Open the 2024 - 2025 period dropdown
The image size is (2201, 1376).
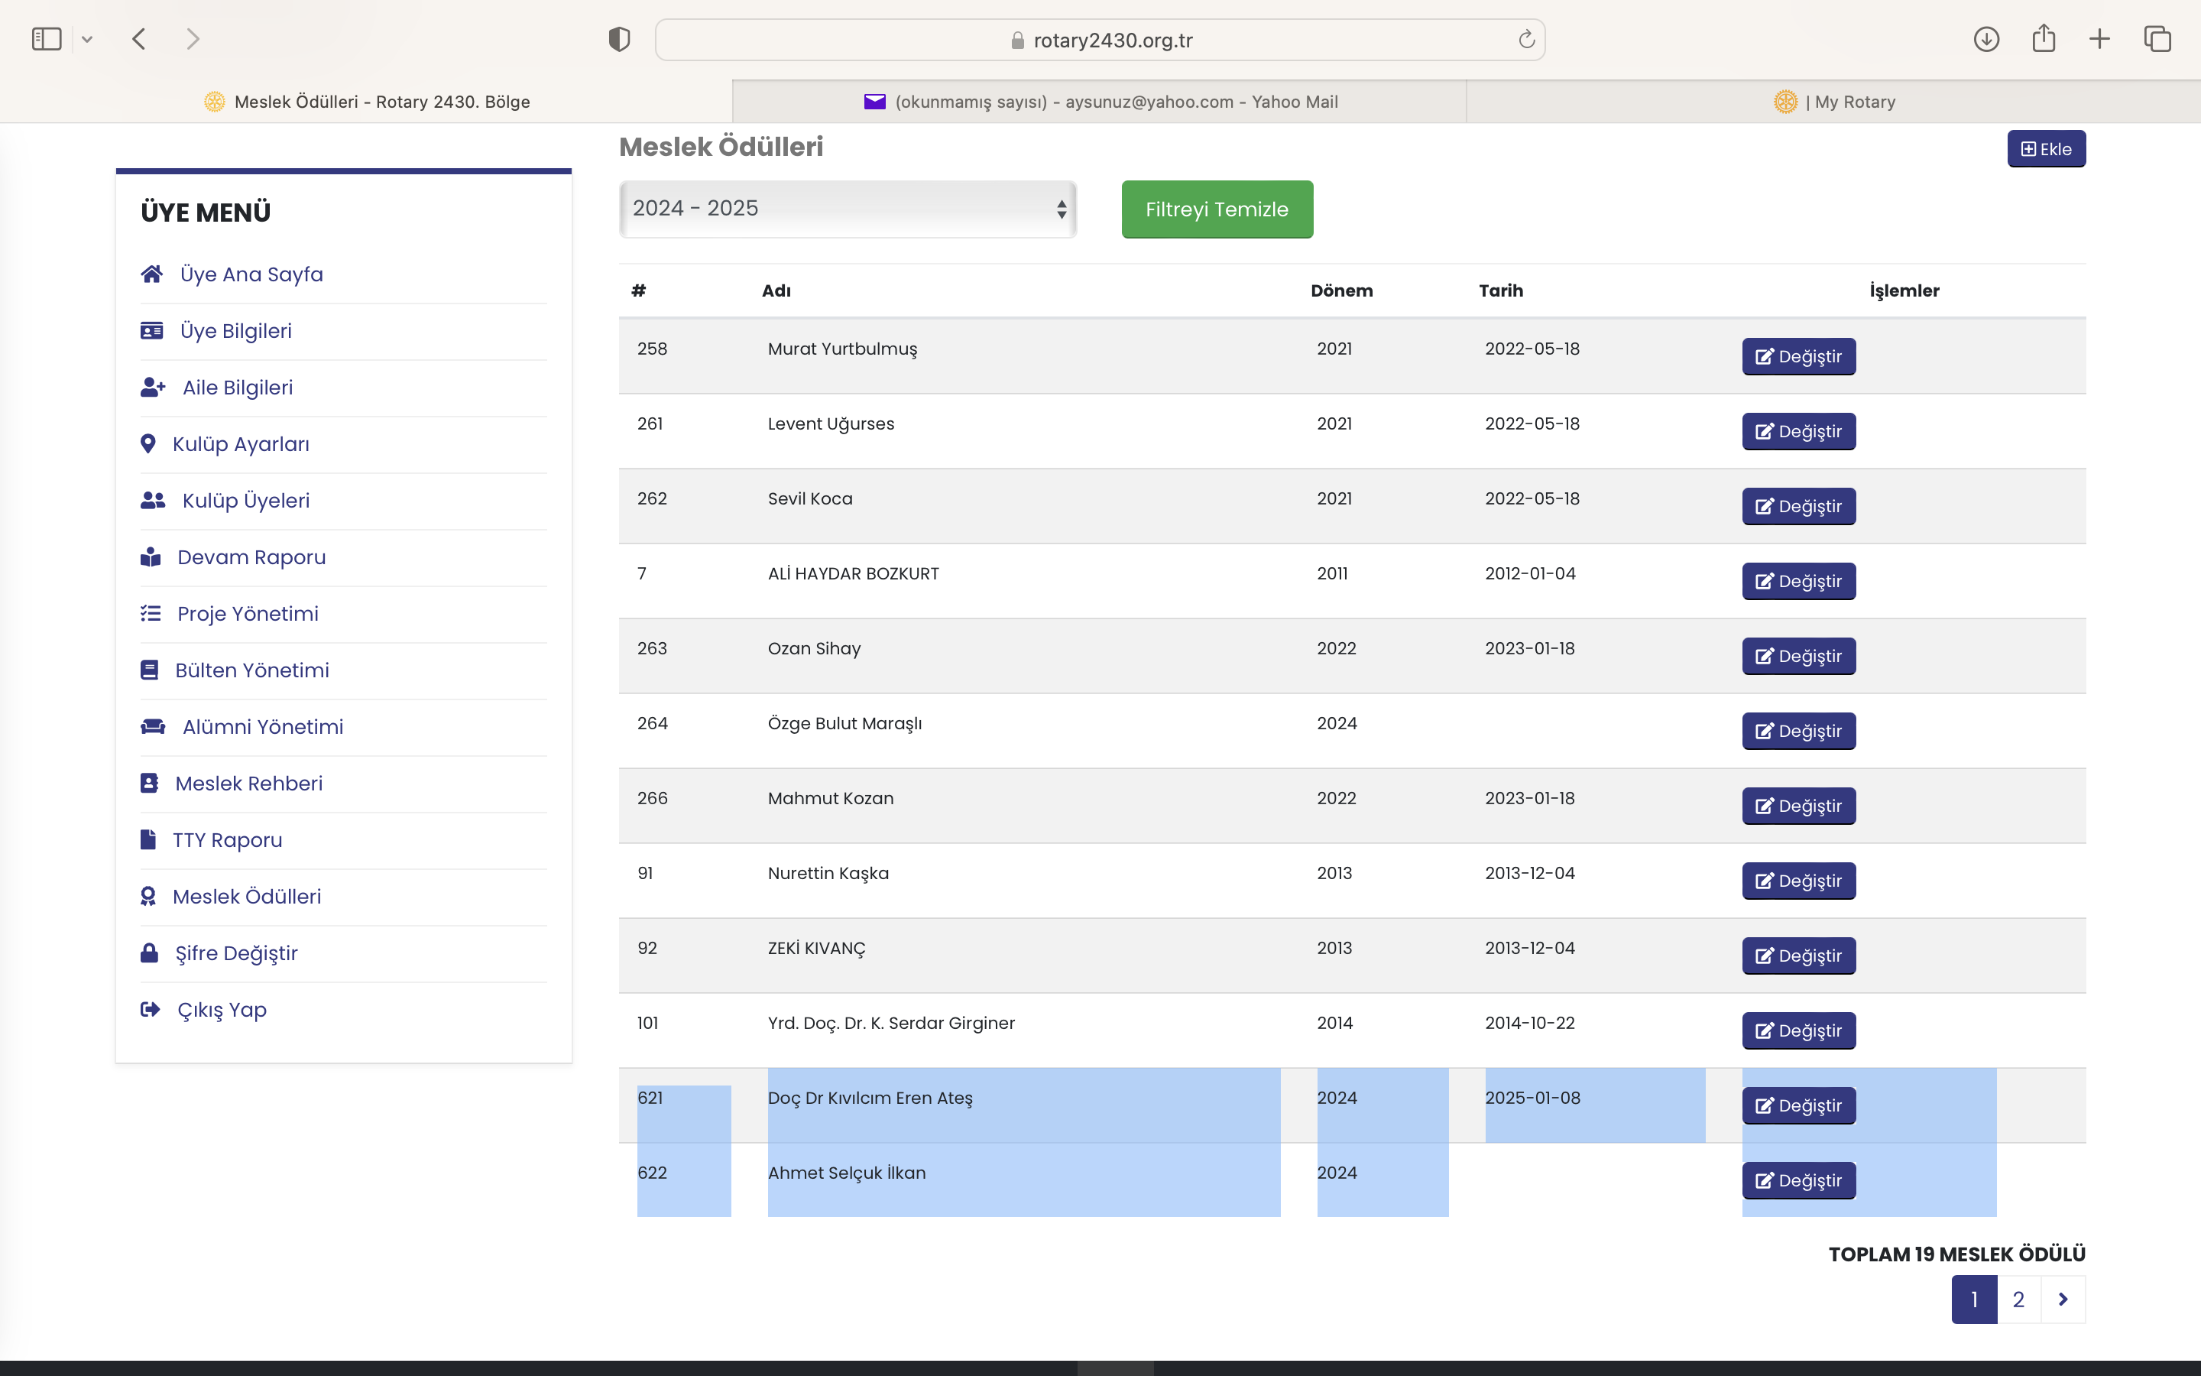pyautogui.click(x=848, y=209)
